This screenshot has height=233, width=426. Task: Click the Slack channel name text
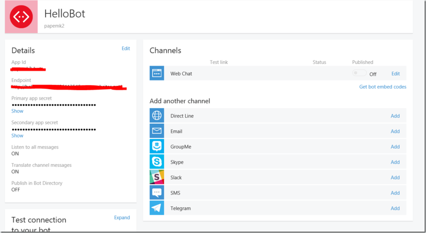[x=176, y=178]
